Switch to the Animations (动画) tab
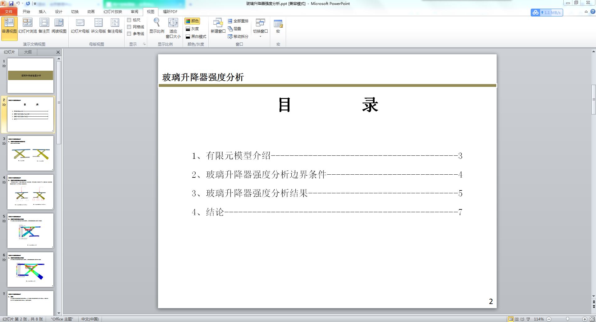Screen dimensions: 596x322 pos(91,12)
